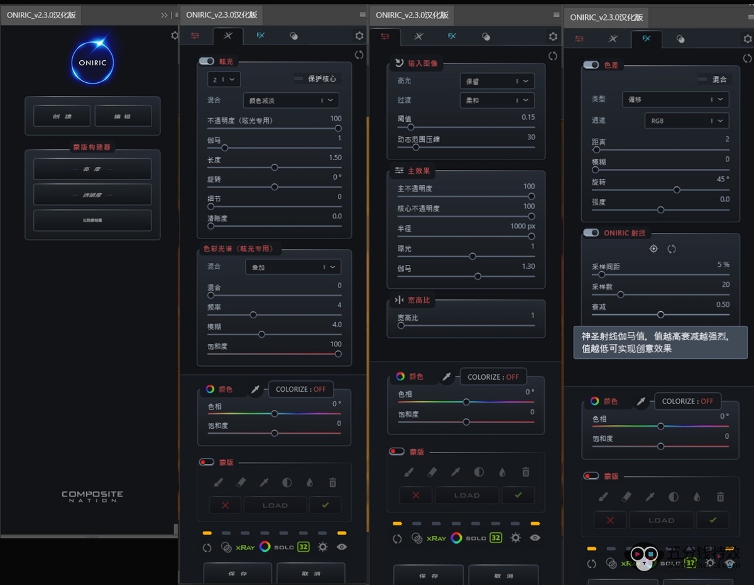This screenshot has height=585, width=754.
Task: Click the sun brightness icon in 输入图像 panel
Action: point(515,538)
